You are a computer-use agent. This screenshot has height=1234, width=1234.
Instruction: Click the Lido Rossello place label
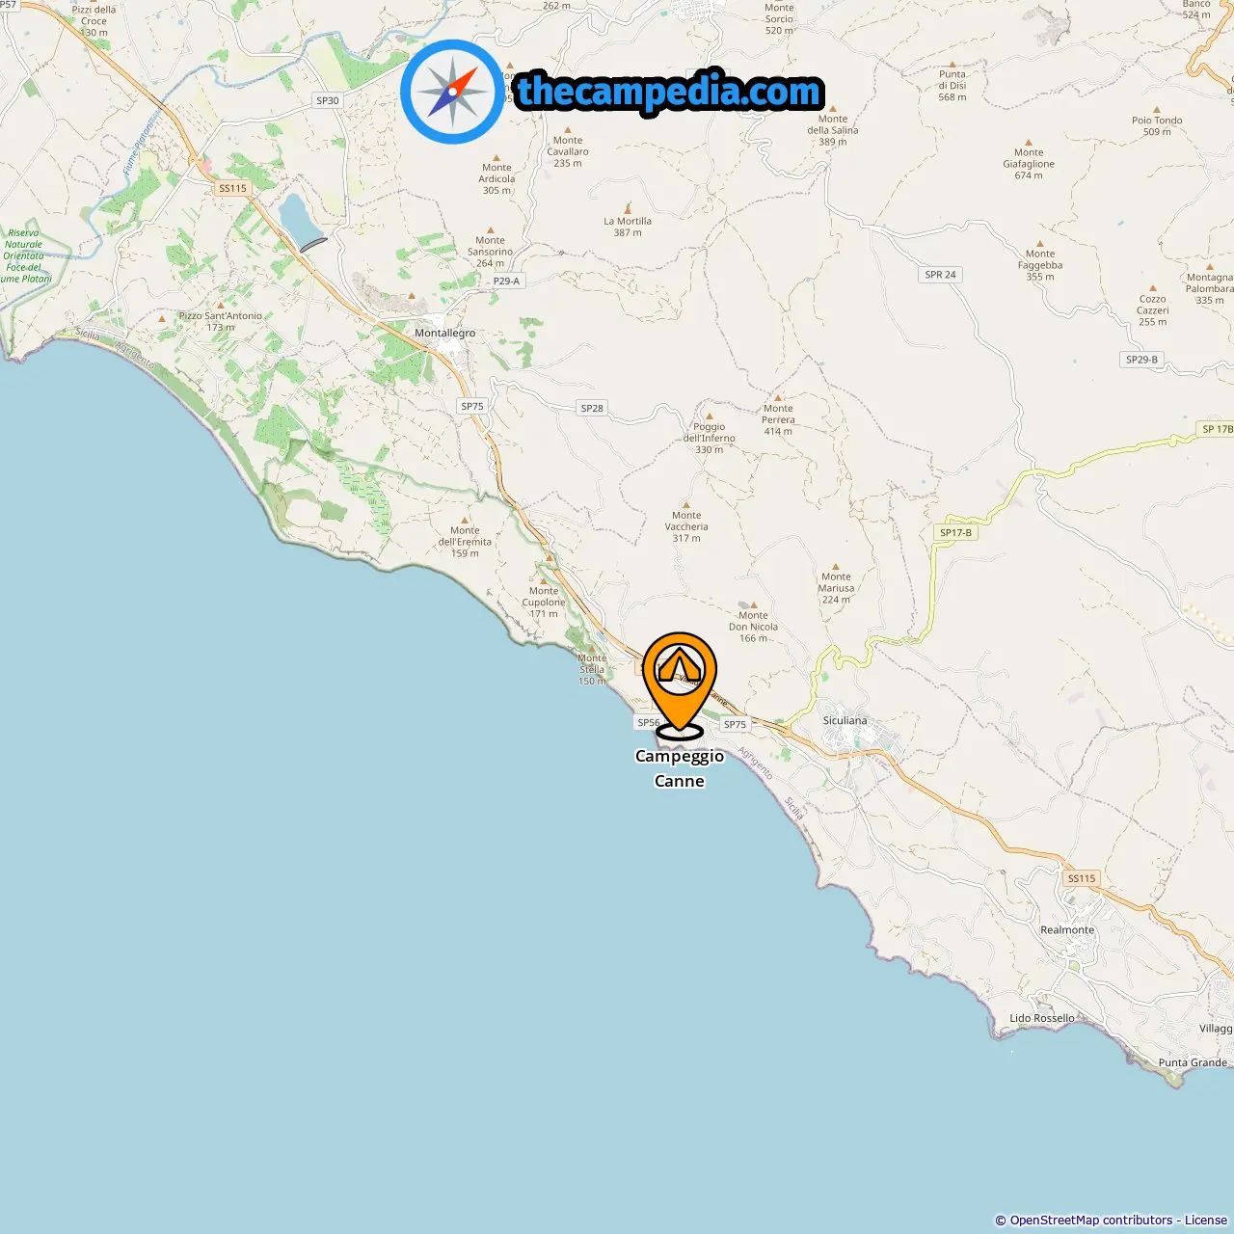tap(1041, 1018)
